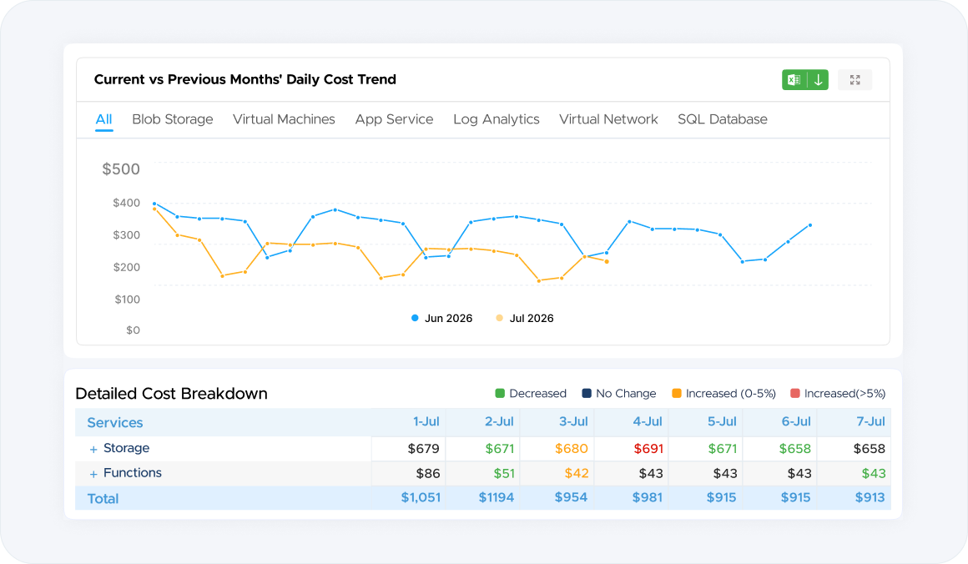The width and height of the screenshot is (968, 564).
Task: Click the 5-Jul column header
Action: pyautogui.click(x=722, y=421)
